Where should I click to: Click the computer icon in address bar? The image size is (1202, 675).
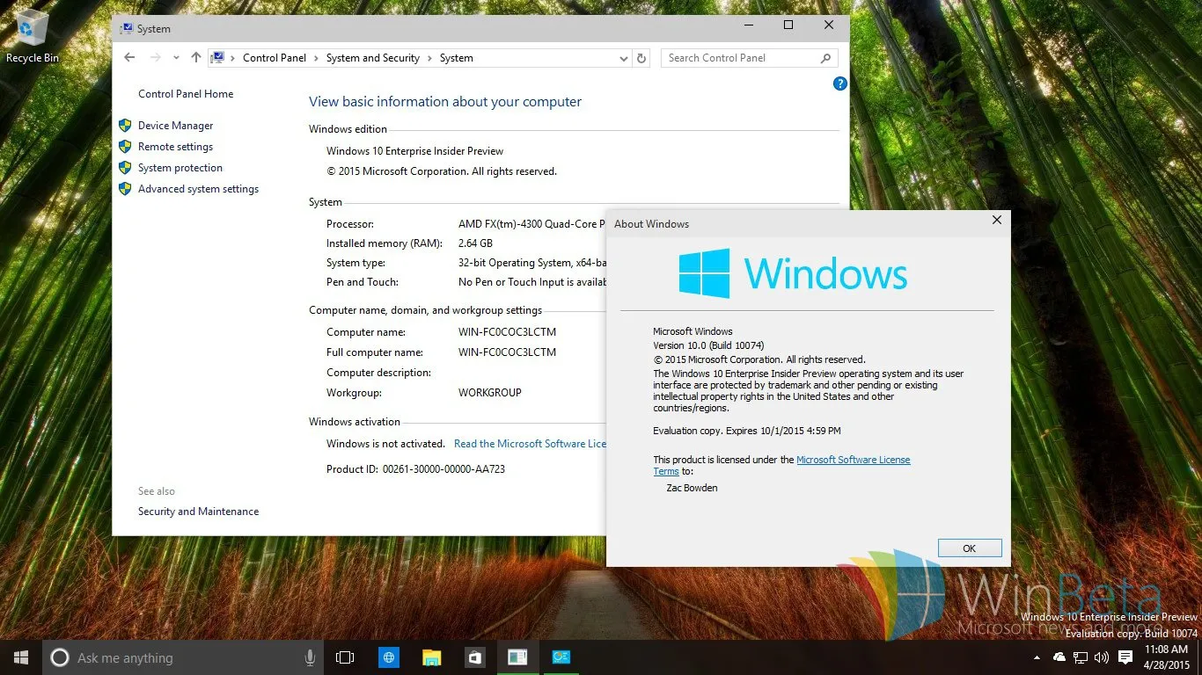click(216, 58)
